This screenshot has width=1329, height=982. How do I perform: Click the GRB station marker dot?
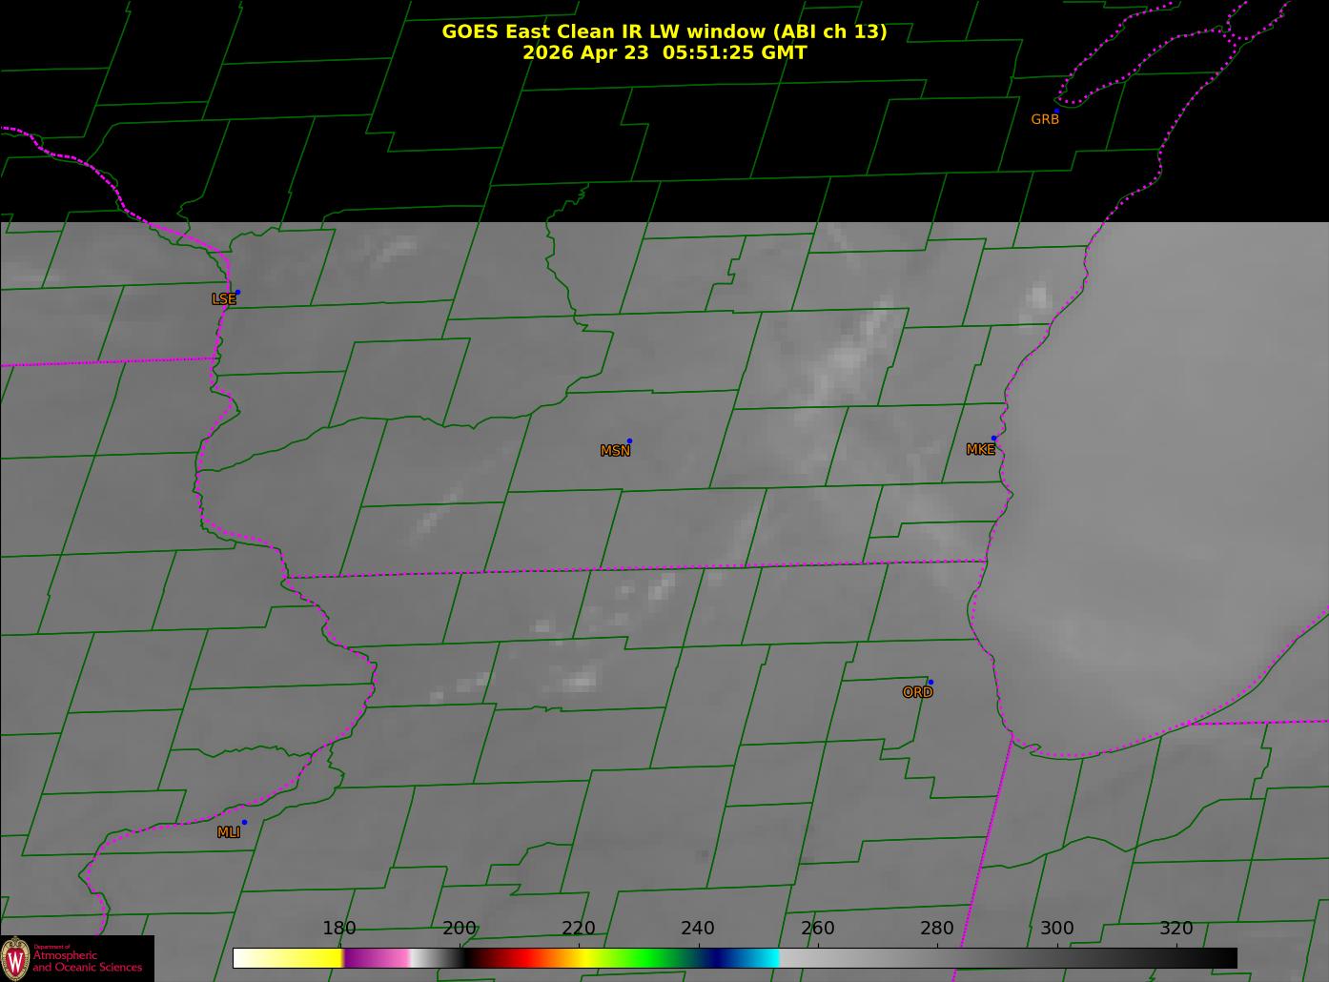click(1056, 112)
